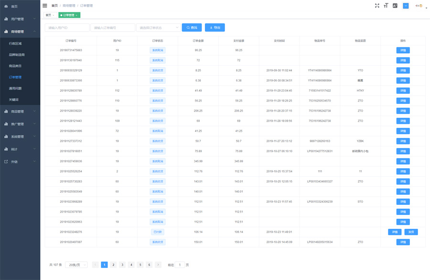Screen dimensions: 430x280
Task: Expand the 系统管理 sidebar menu
Action: 20,136
